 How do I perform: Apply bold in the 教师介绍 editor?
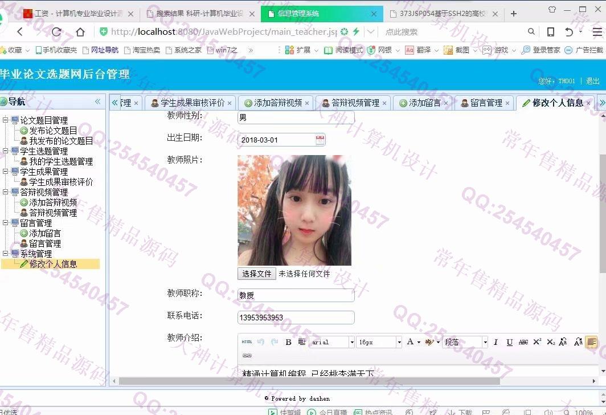(x=288, y=342)
